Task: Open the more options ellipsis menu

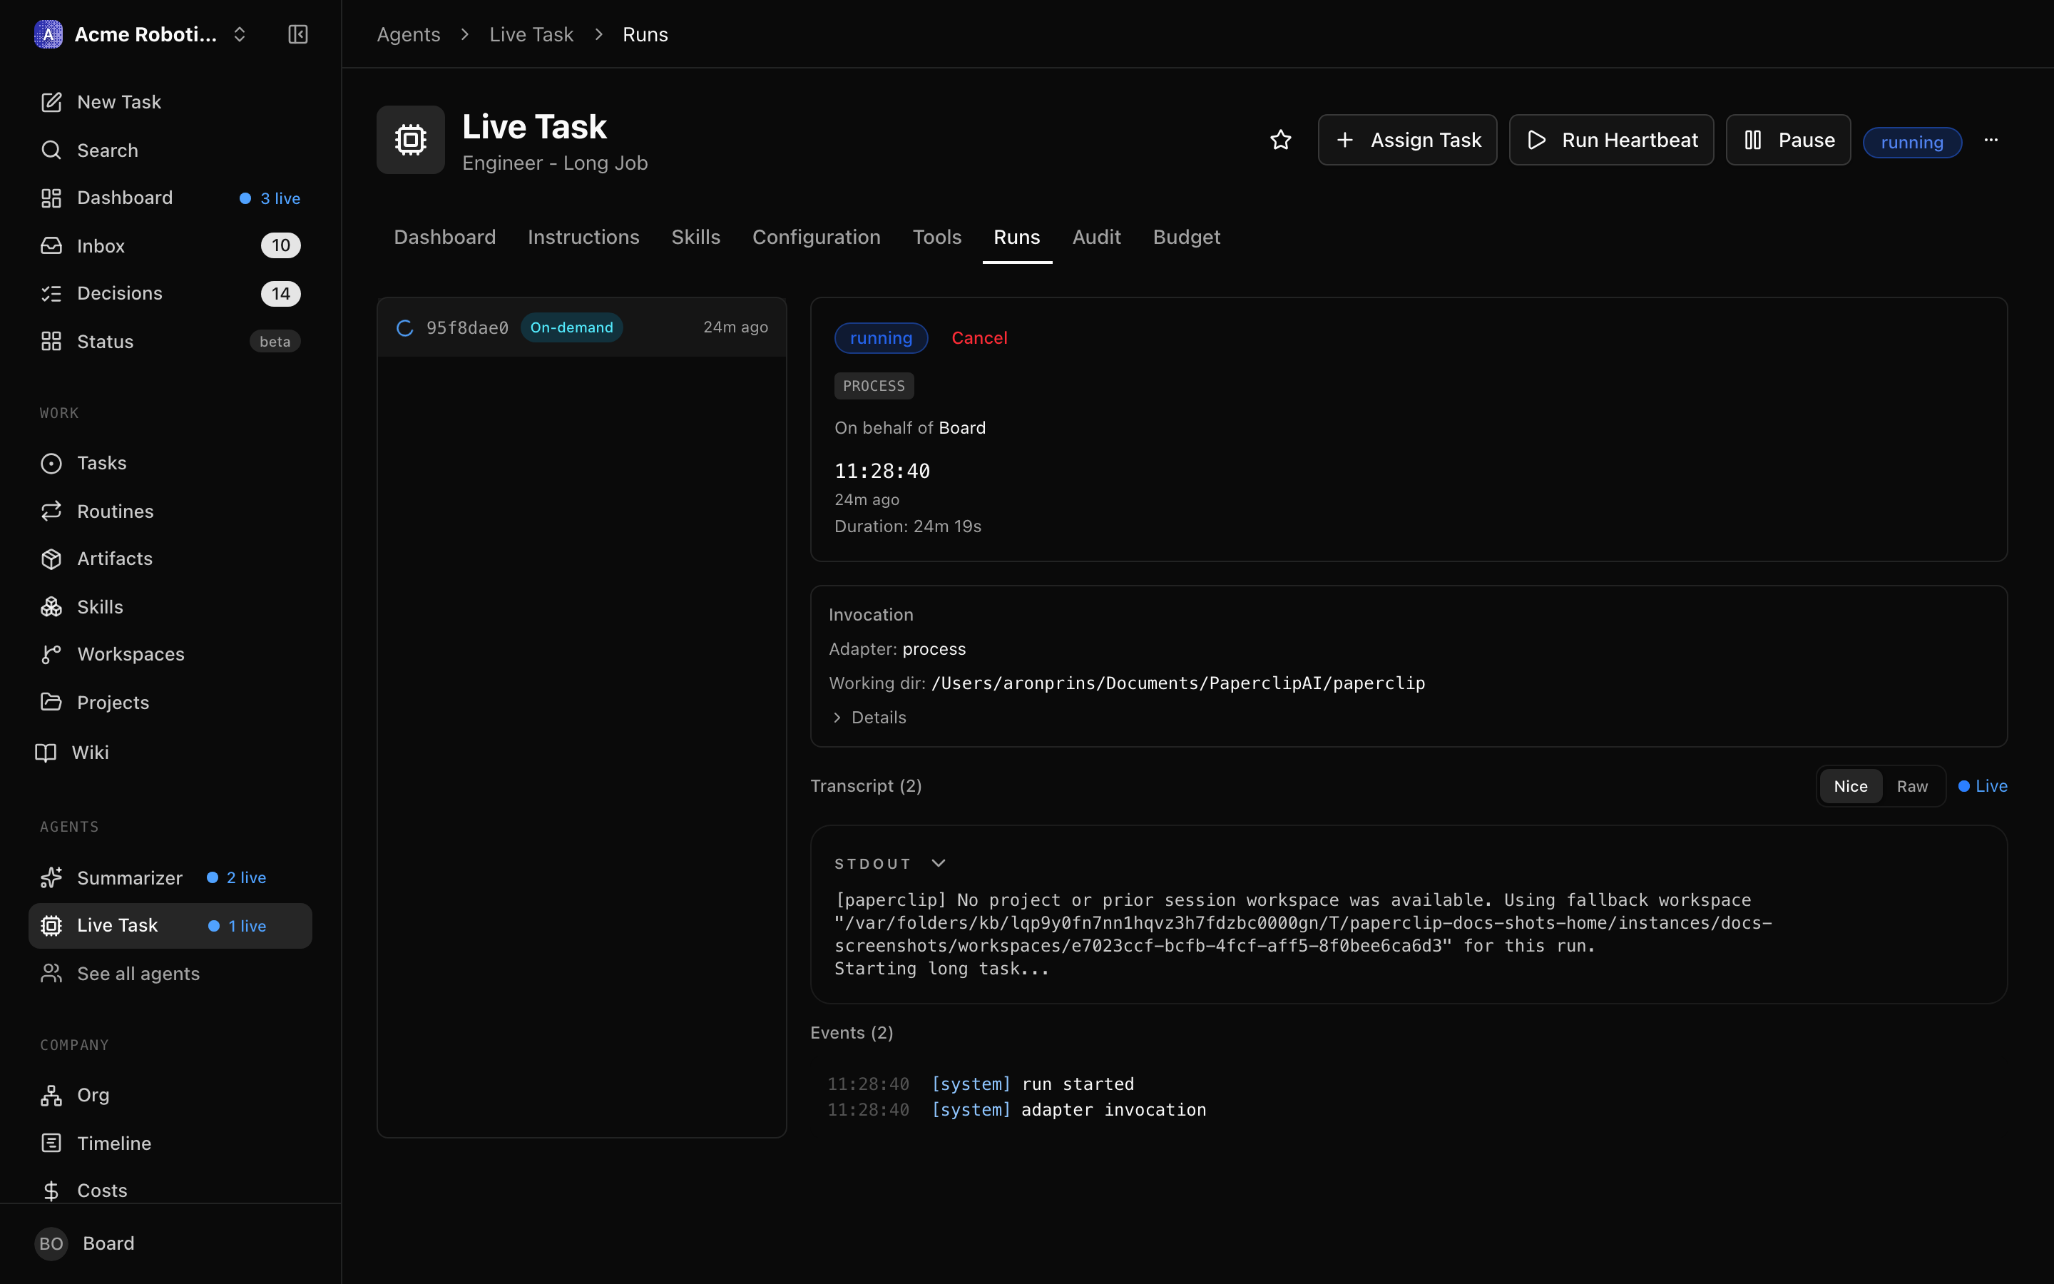Action: pos(1991,140)
